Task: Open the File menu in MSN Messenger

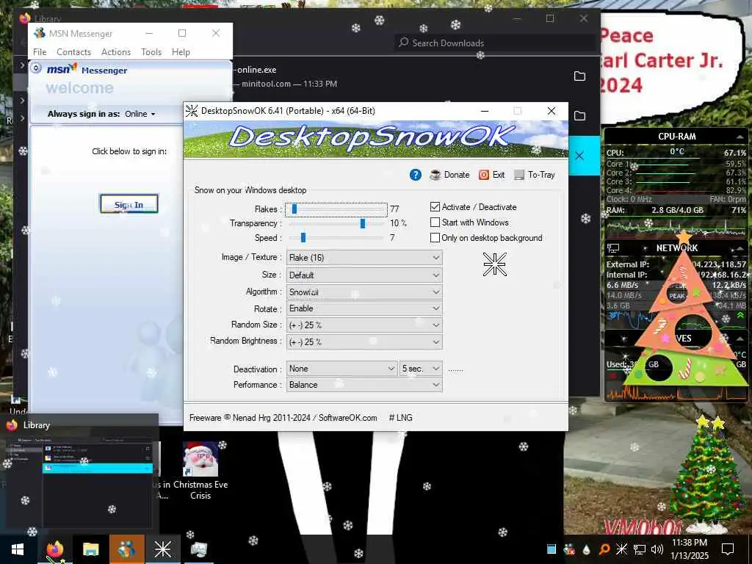Action: 40,52
